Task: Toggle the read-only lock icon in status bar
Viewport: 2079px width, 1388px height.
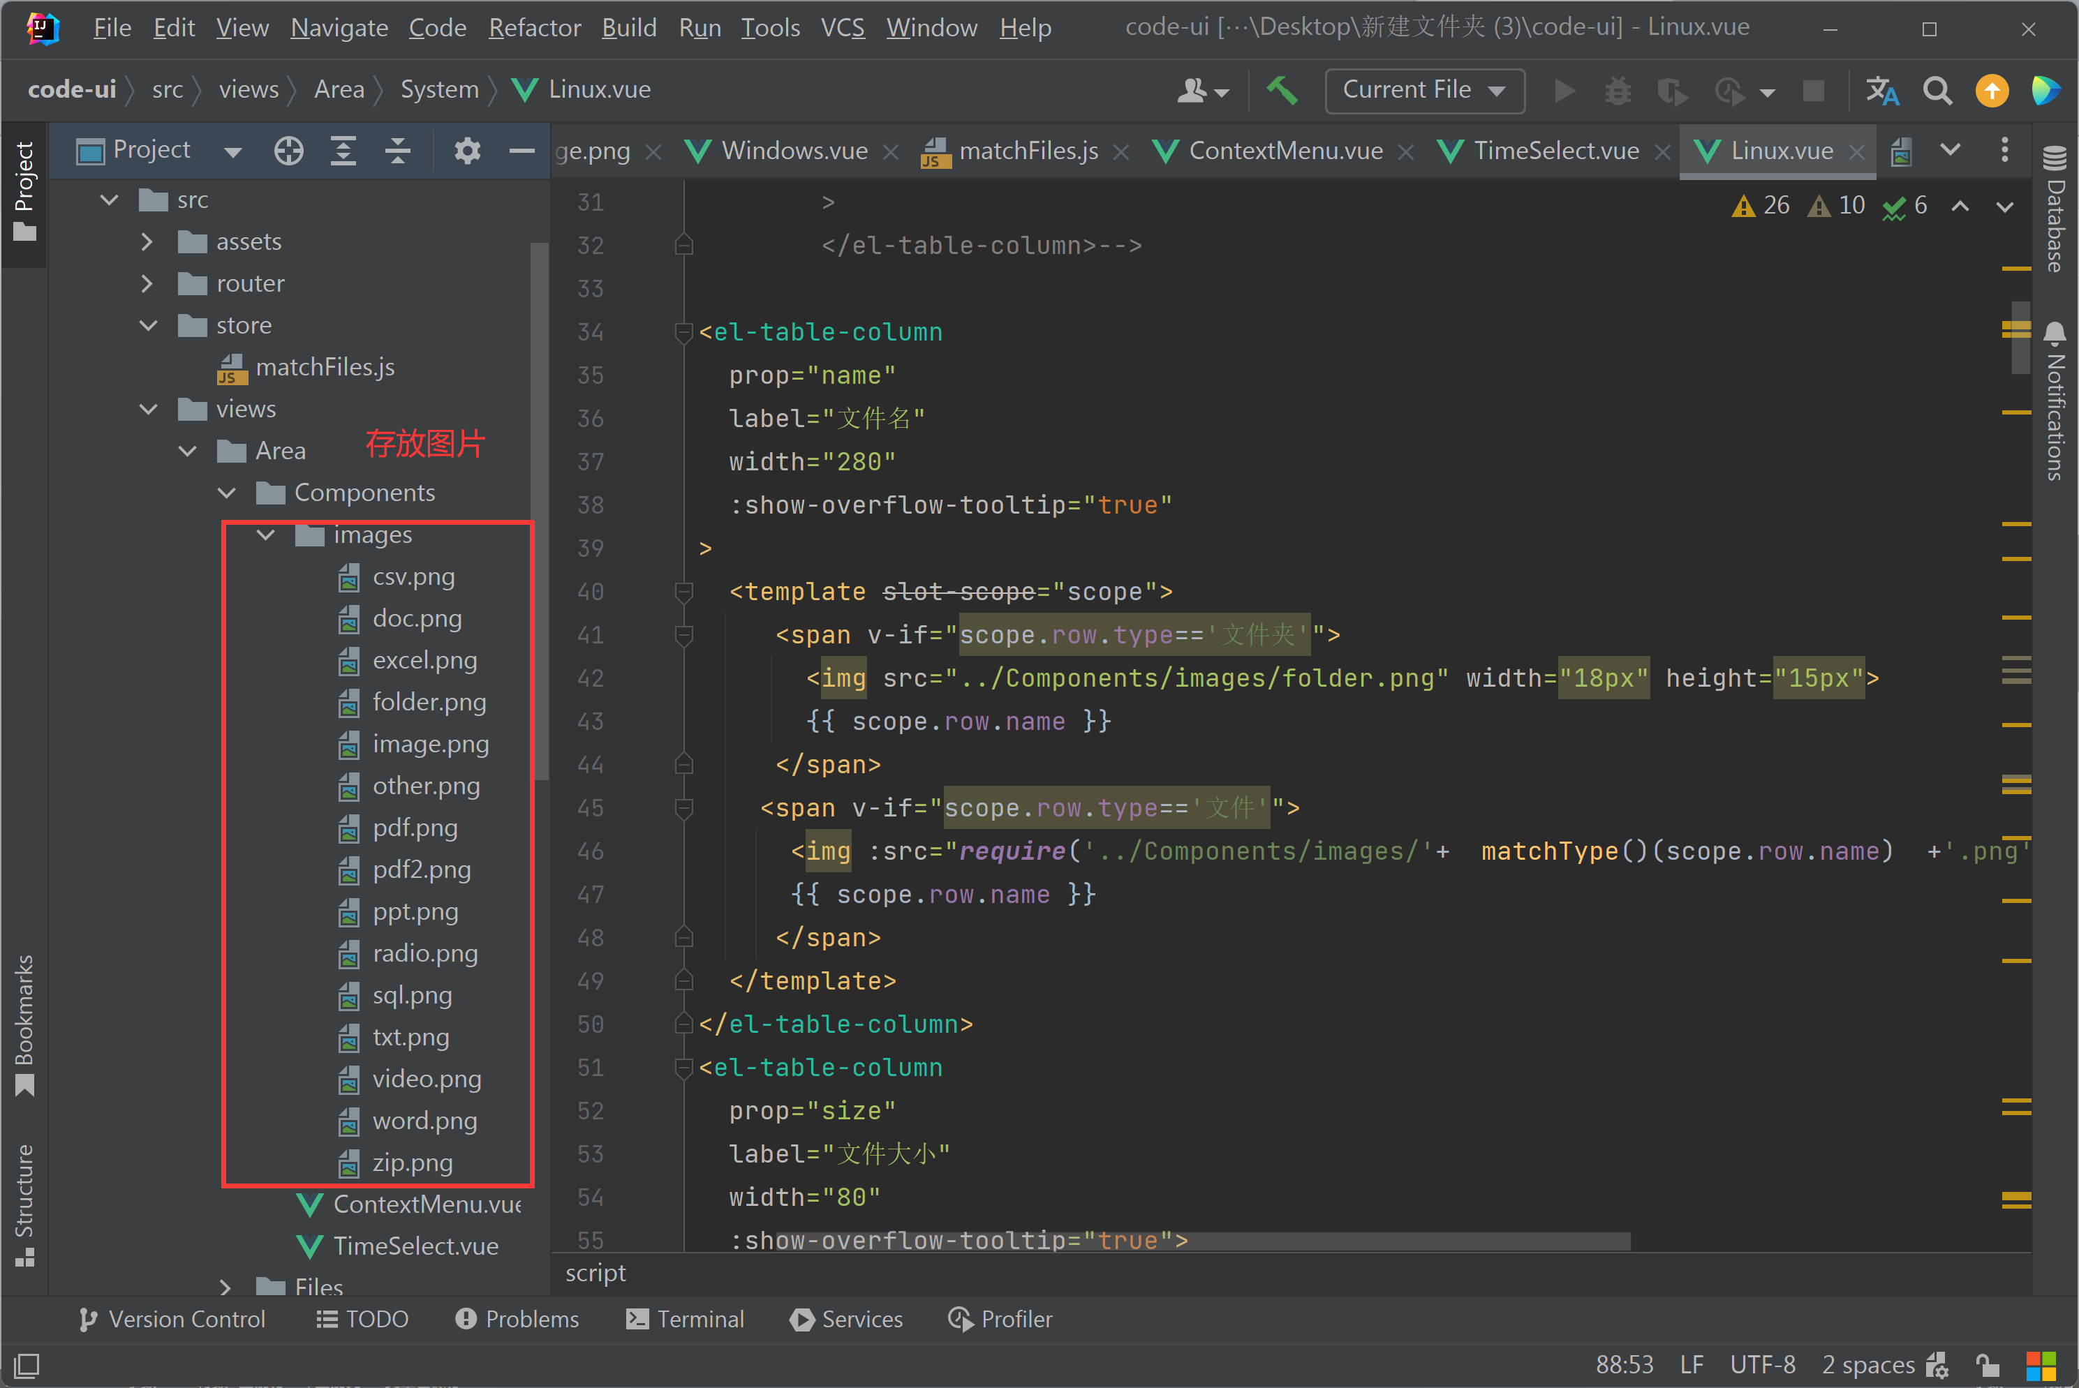Action: (x=1986, y=1364)
